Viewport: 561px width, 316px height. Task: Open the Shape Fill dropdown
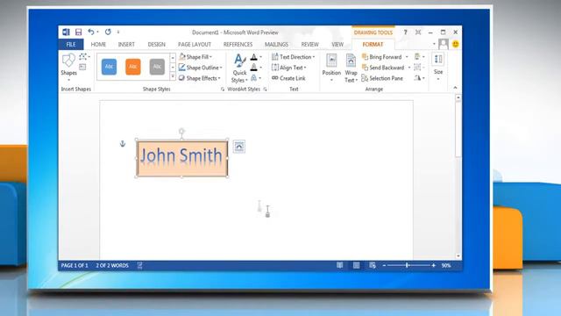click(x=195, y=57)
